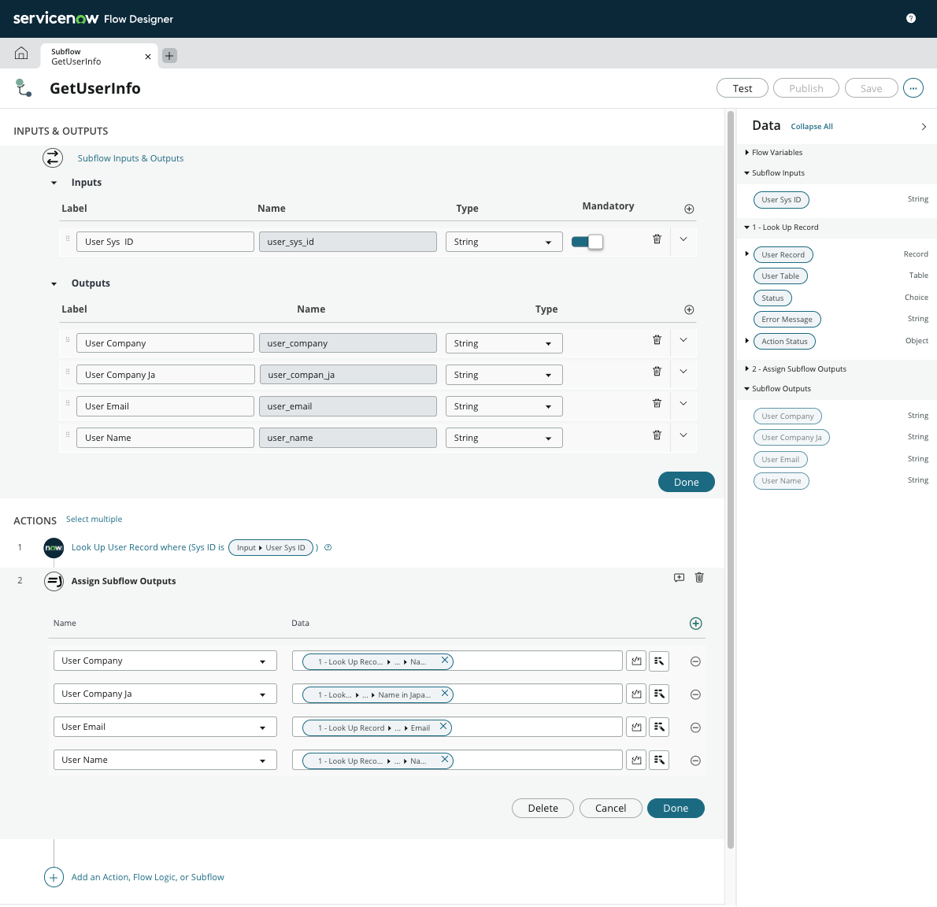
Task: Open User Company name dropdown in assignments
Action: click(165, 661)
